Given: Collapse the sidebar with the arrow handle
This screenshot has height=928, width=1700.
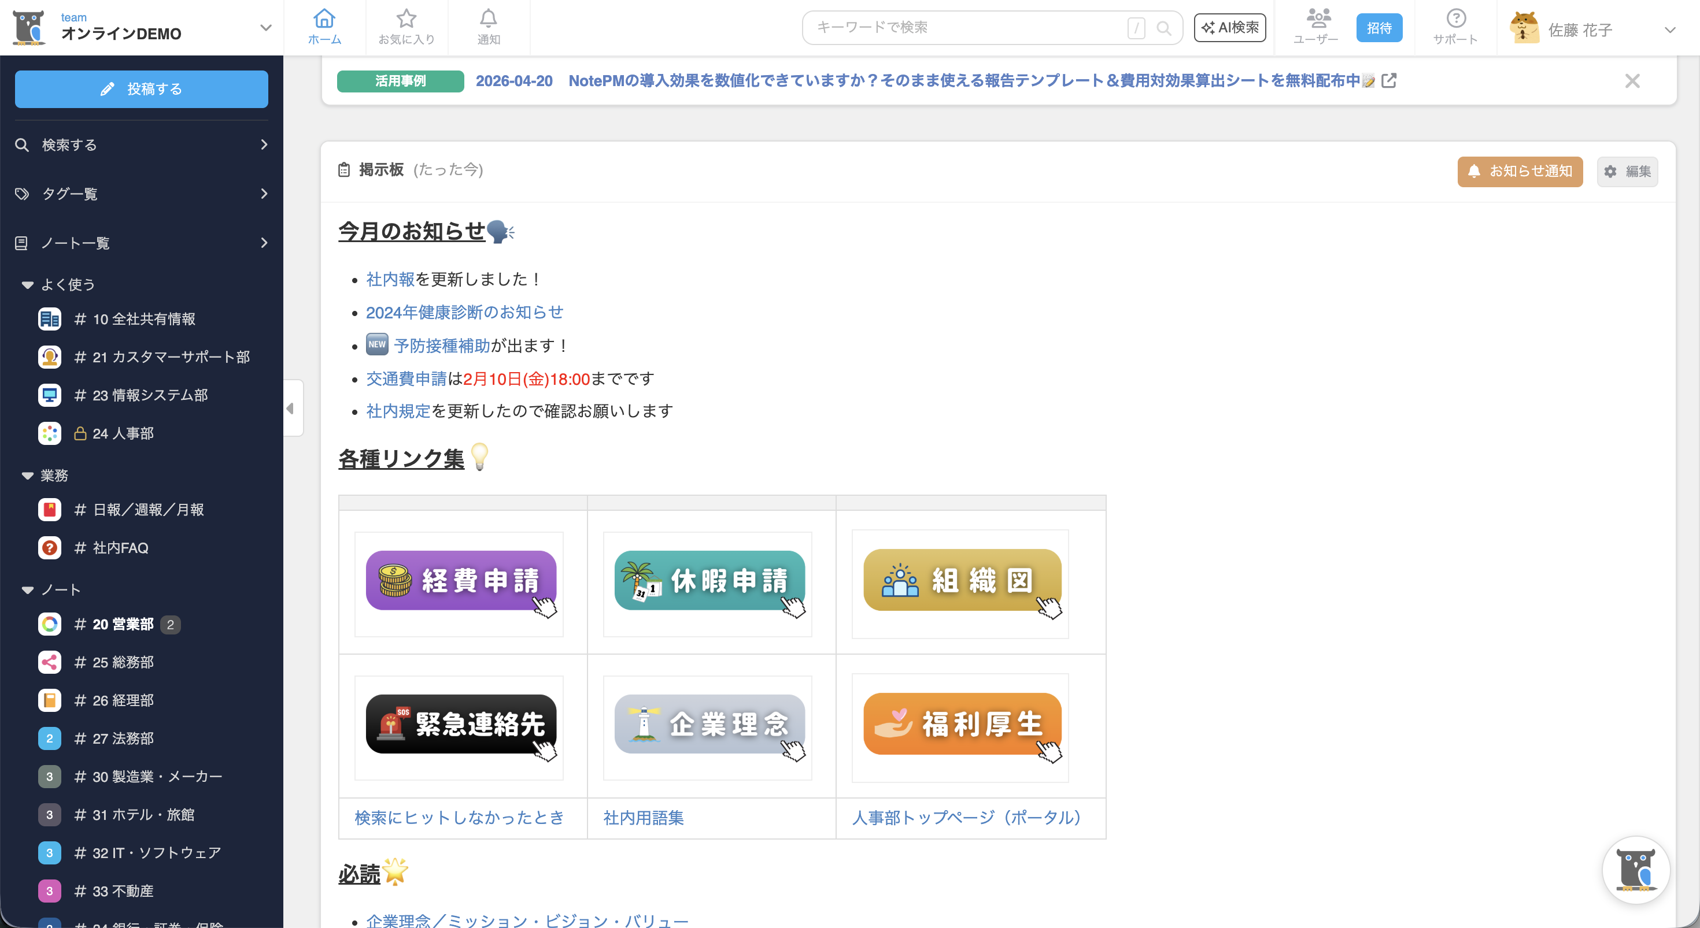Looking at the screenshot, I should pyautogui.click(x=290, y=409).
